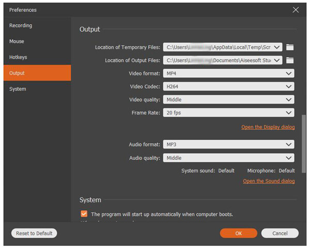Open the Sound dialog link
This screenshot has height=250, width=310.
click(x=269, y=181)
